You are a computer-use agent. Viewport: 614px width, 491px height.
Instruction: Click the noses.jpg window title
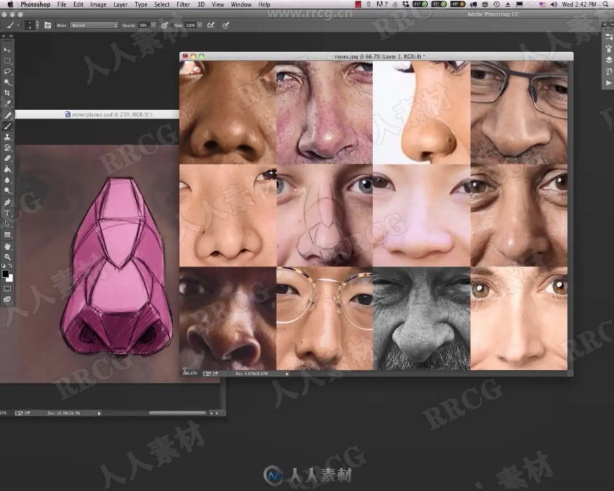[x=379, y=56]
